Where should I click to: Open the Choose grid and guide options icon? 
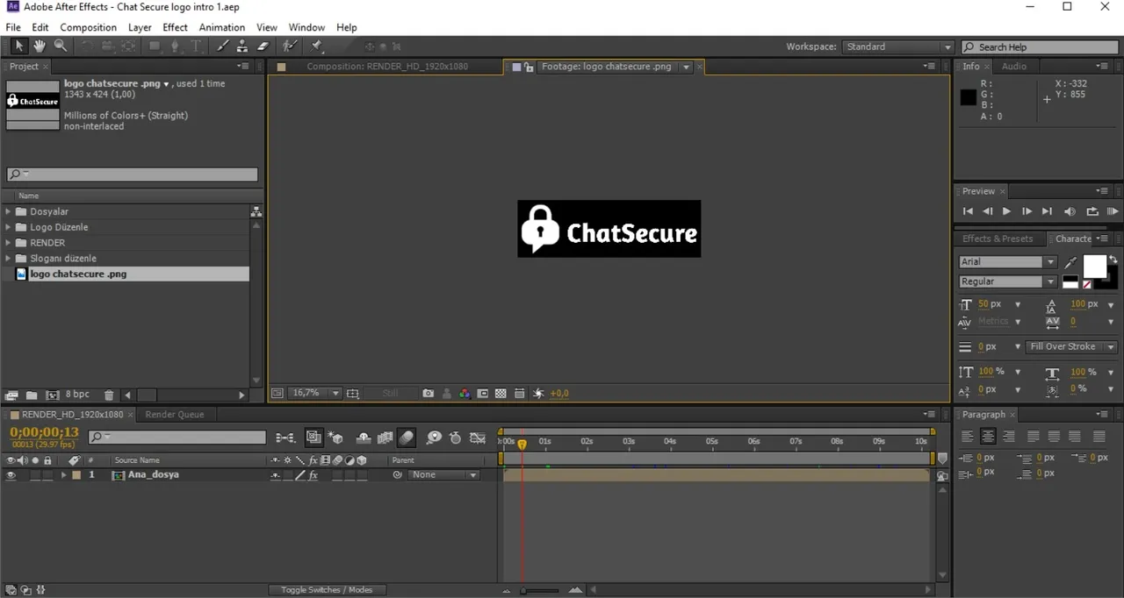click(353, 394)
